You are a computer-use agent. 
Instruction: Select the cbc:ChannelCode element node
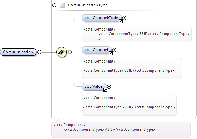(x=101, y=18)
